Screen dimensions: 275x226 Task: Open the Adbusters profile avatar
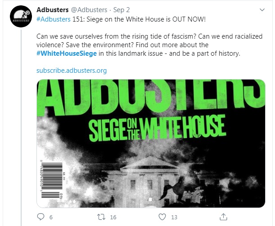(21, 16)
